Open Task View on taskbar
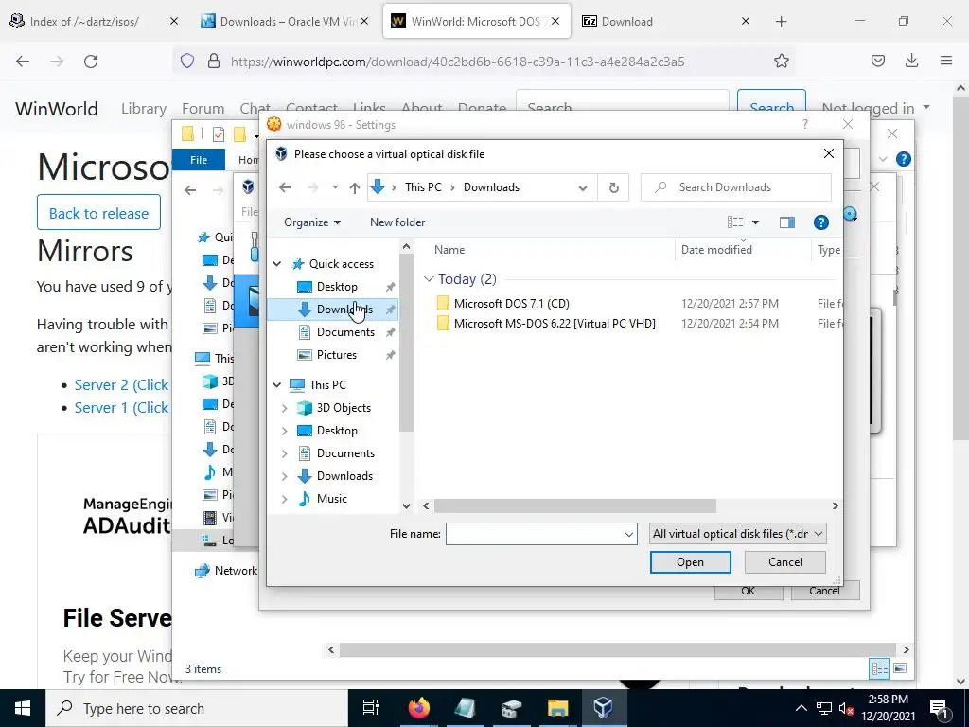Viewport: 969px width, 727px height. tap(370, 708)
